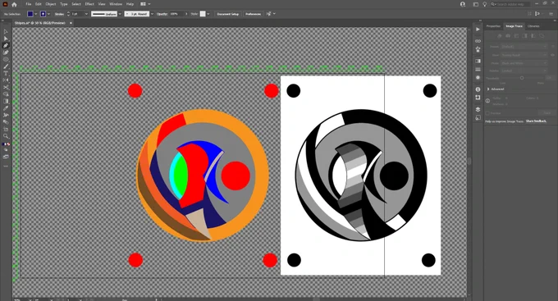Select the Paintbrush tool
Image resolution: width=558 pixels, height=301 pixels.
[x=6, y=66]
